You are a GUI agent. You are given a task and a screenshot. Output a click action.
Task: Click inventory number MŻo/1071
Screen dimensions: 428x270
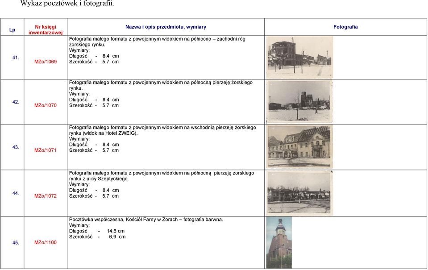pos(46,150)
